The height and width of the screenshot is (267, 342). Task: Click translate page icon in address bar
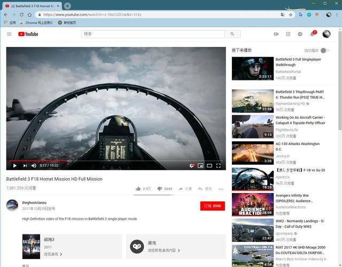click(x=283, y=14)
